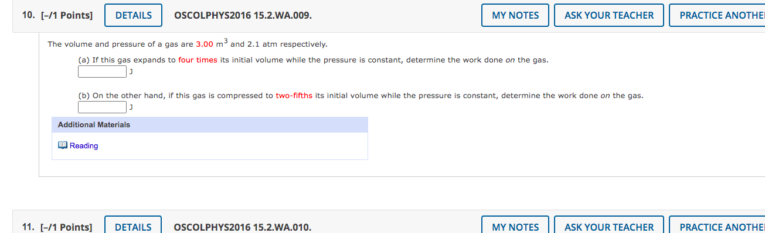The height and width of the screenshot is (233, 765).
Task: Click DETAILS button for question 11
Action: 134,227
